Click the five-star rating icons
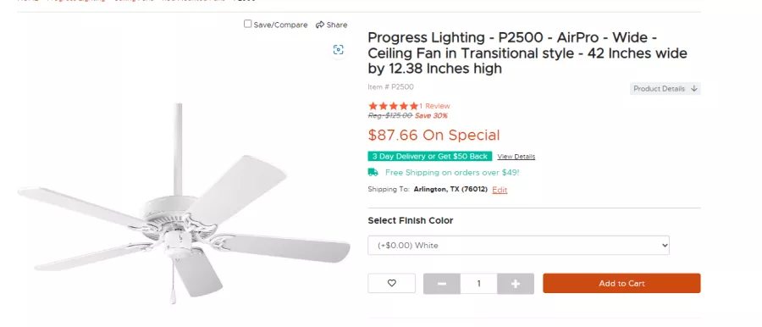The height and width of the screenshot is (327, 762). coord(393,106)
